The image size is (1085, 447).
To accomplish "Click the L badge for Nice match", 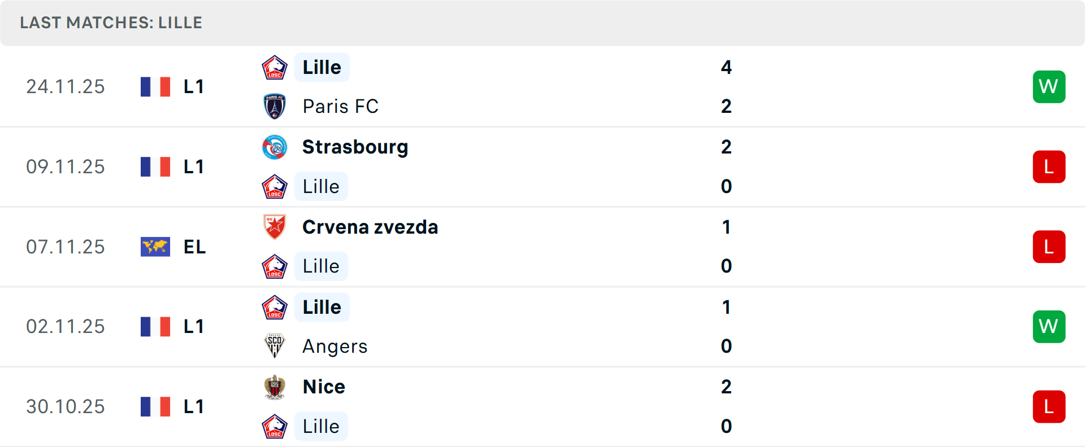I will [x=1049, y=407].
